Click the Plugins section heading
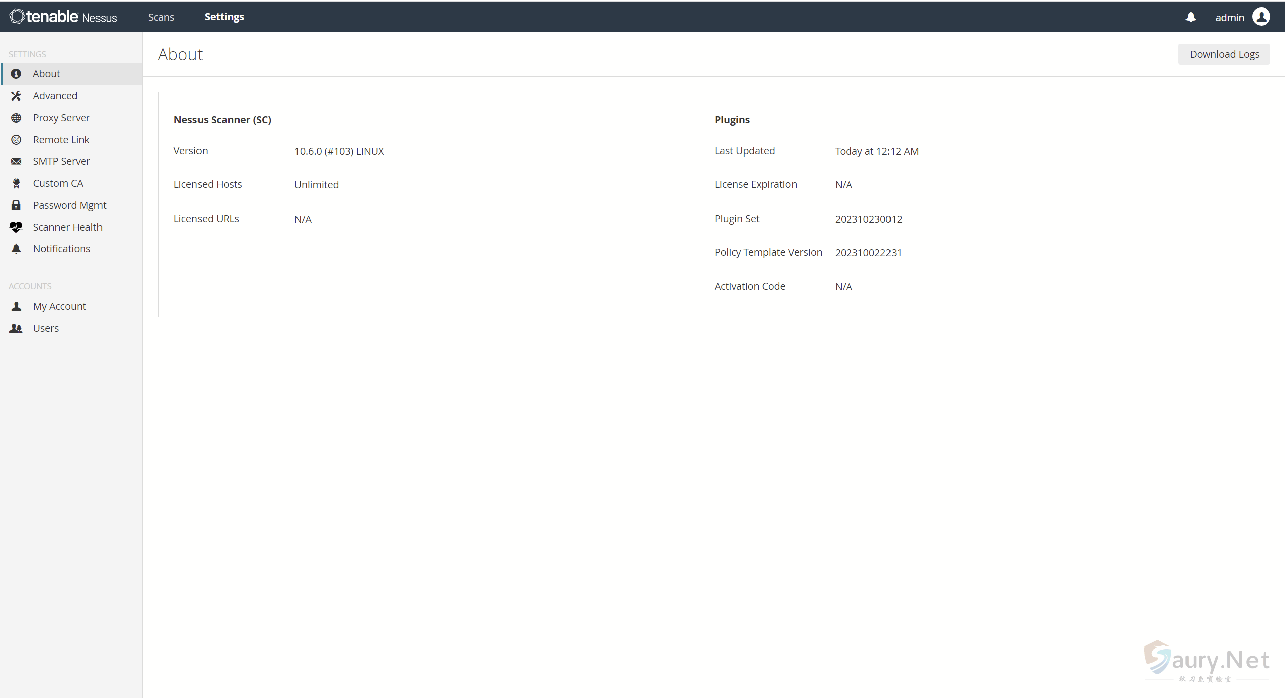The image size is (1285, 698). coord(732,120)
